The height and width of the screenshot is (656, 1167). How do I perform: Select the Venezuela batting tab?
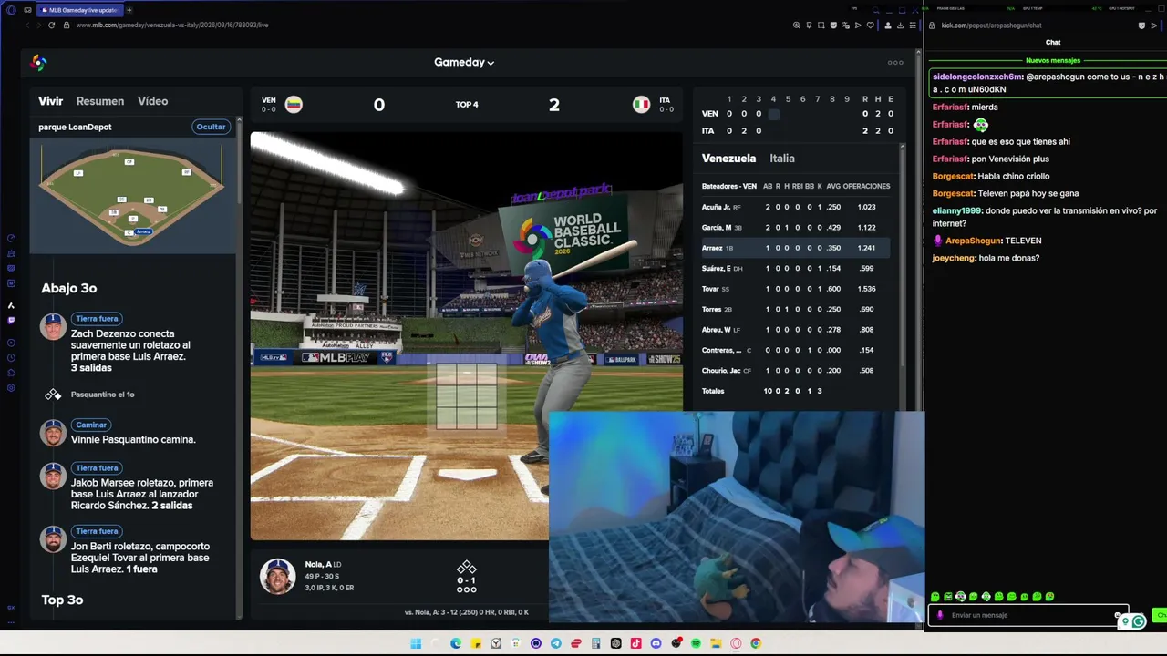(728, 159)
